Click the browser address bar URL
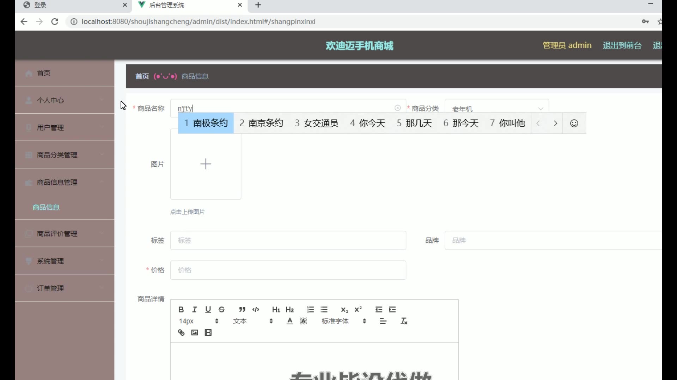The image size is (677, 380). click(199, 21)
